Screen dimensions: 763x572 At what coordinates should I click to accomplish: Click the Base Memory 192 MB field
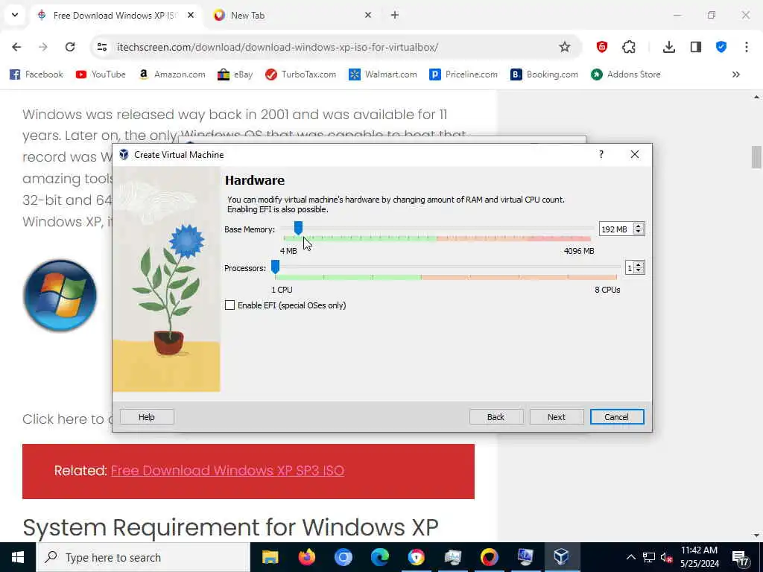[615, 229]
